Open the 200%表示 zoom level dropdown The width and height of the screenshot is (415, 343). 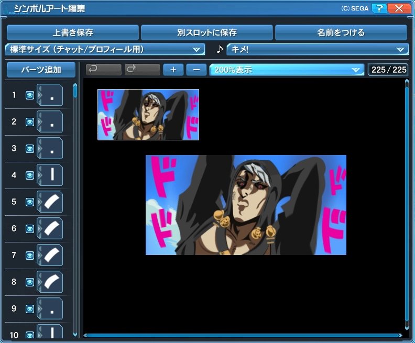coord(287,70)
